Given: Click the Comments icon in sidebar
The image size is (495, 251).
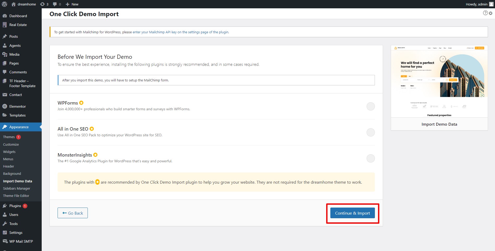Looking at the screenshot, I should (x=5, y=72).
